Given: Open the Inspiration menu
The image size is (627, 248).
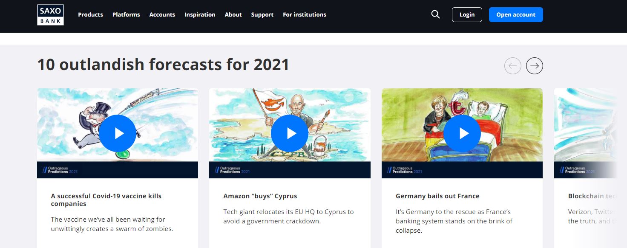Looking at the screenshot, I should (200, 14).
